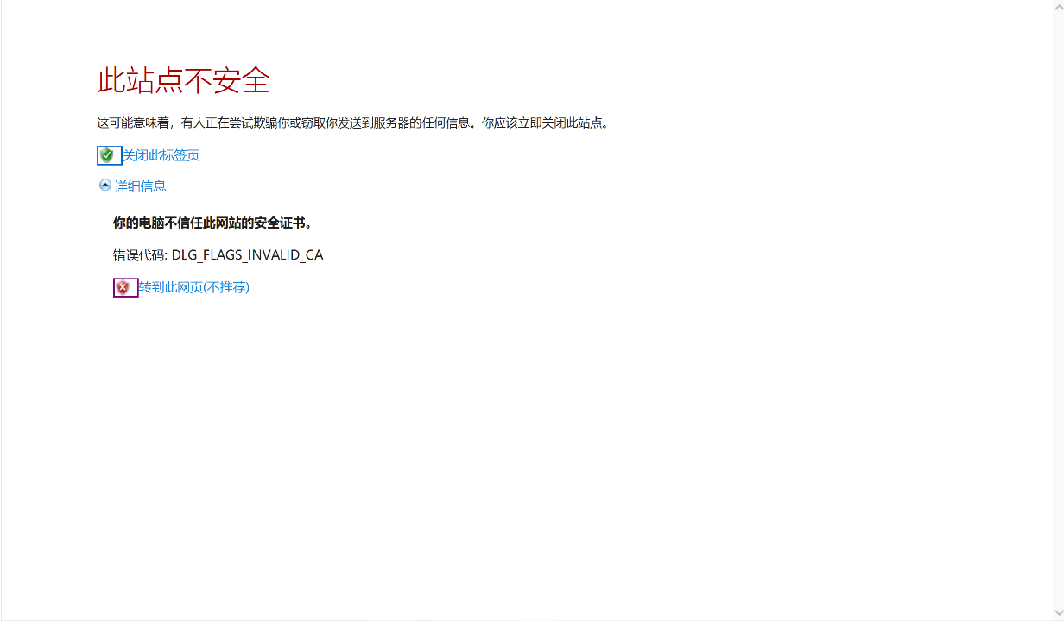Click the 详细信息 link text
This screenshot has height=621, width=1064.
[140, 185]
